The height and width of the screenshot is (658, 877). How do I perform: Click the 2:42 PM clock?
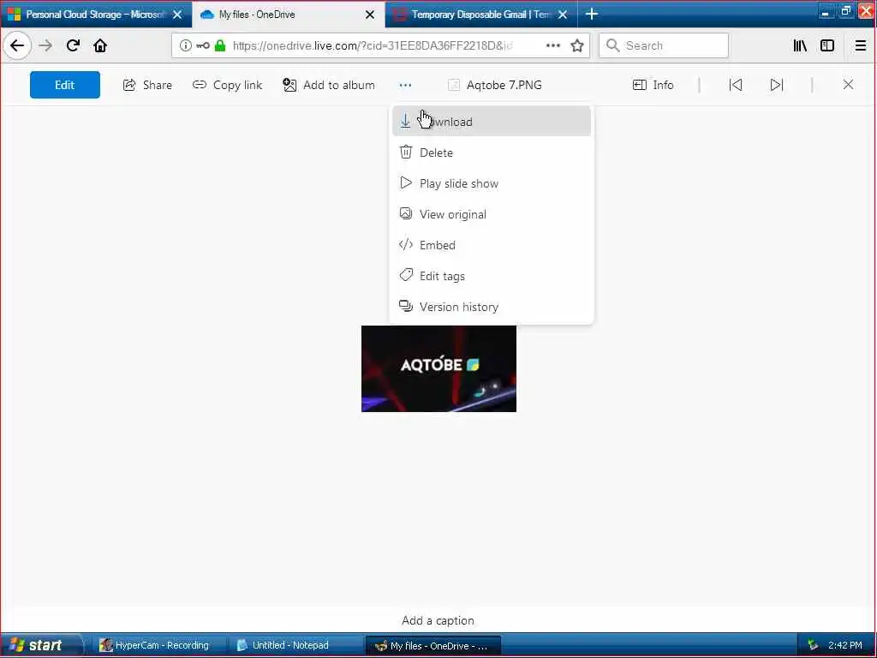(x=844, y=645)
